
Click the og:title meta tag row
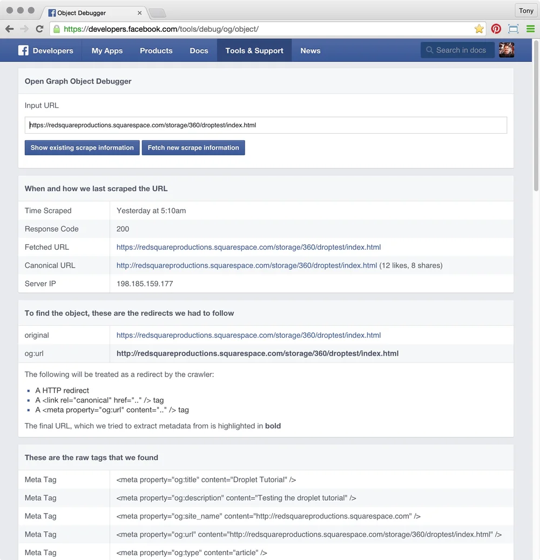point(266,480)
